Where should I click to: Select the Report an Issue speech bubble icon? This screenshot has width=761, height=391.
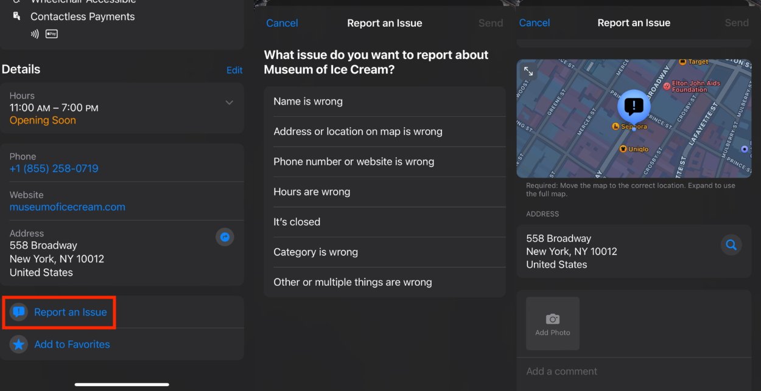pyautogui.click(x=18, y=312)
